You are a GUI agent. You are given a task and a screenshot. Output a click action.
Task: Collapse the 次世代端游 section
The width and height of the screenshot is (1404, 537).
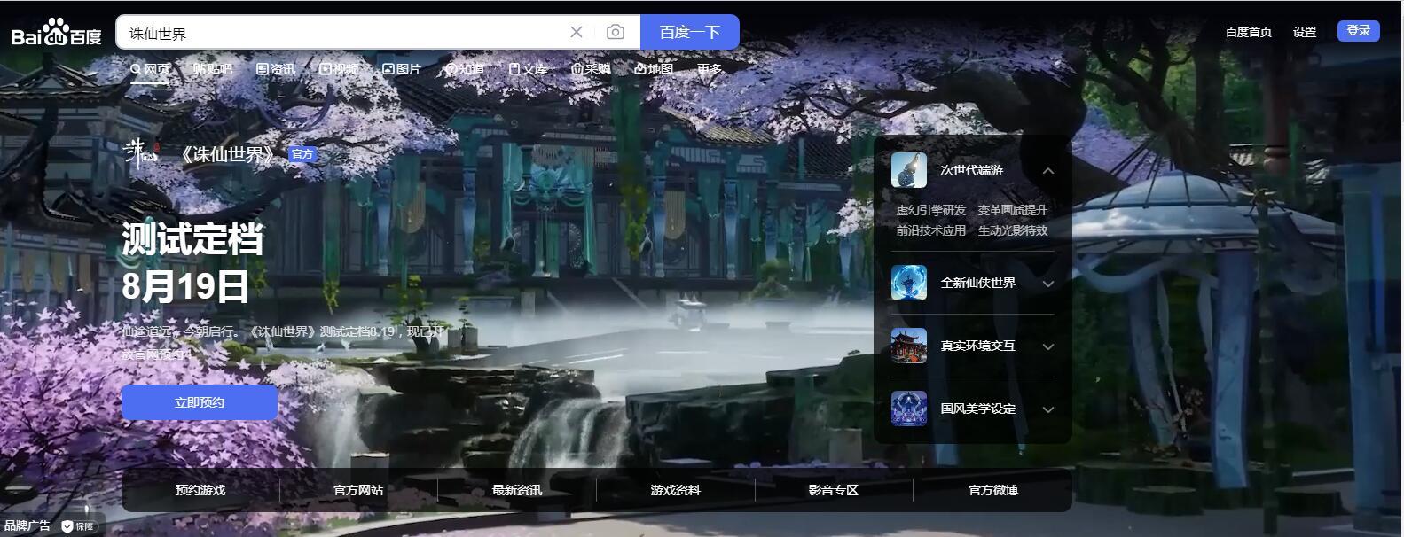tap(1048, 171)
